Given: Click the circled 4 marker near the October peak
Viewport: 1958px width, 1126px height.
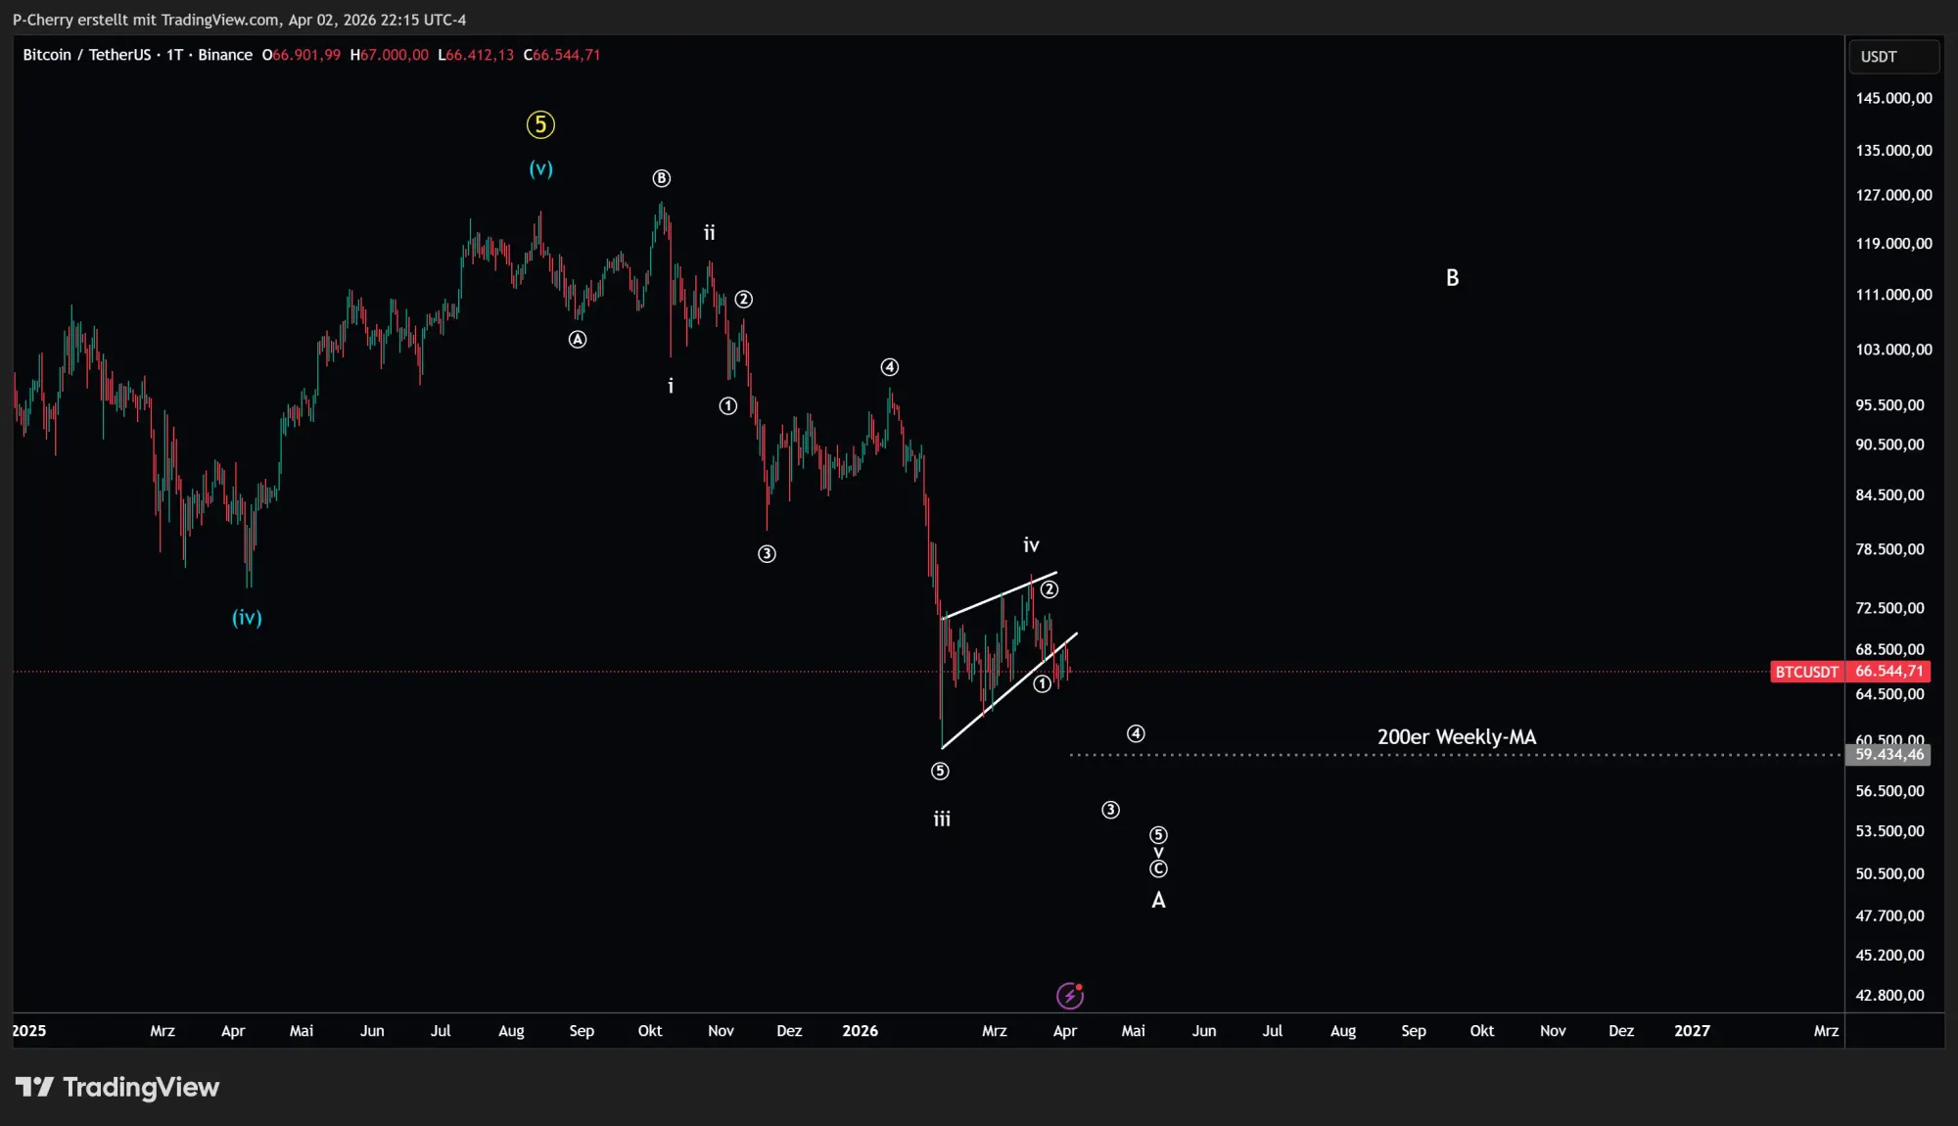Looking at the screenshot, I should click(x=889, y=367).
